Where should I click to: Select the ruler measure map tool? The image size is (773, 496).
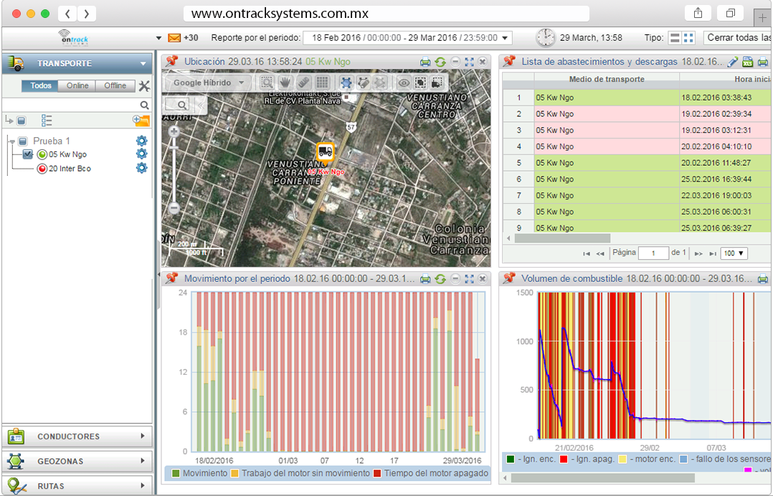pyautogui.click(x=303, y=83)
